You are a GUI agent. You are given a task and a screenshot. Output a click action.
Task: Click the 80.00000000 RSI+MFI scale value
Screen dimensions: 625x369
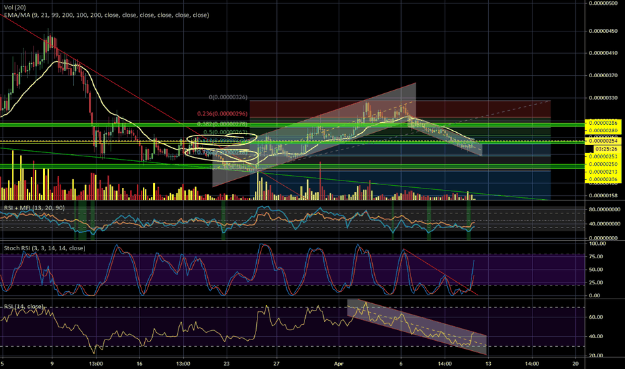(604, 209)
